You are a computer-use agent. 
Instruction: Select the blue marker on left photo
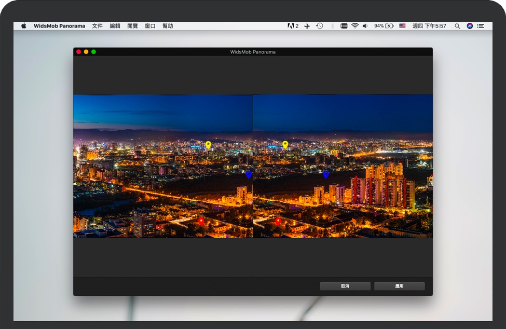(249, 174)
